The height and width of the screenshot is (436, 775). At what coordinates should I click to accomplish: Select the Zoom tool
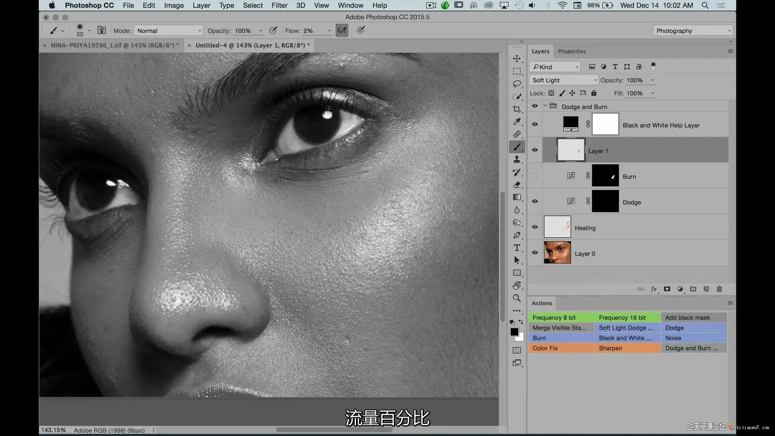click(x=517, y=298)
